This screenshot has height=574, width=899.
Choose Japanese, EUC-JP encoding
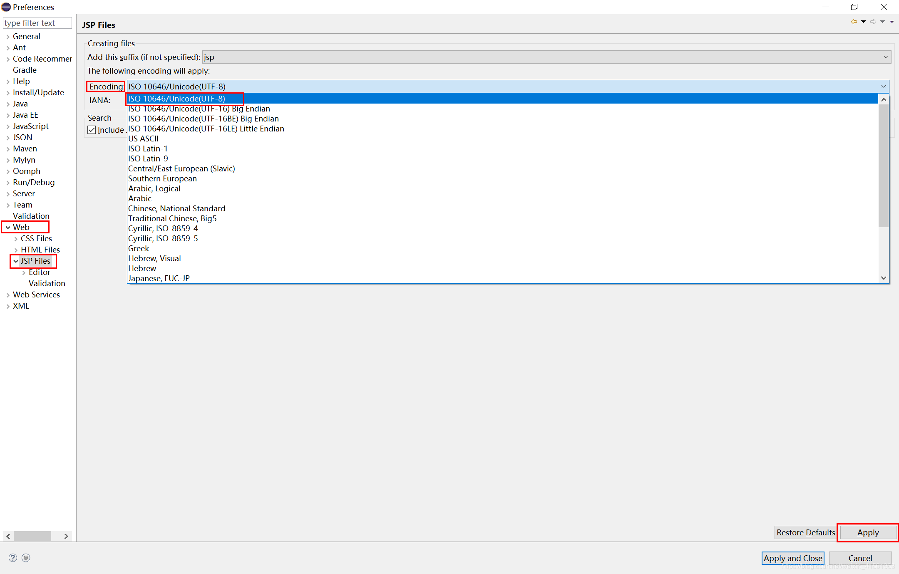click(x=502, y=278)
